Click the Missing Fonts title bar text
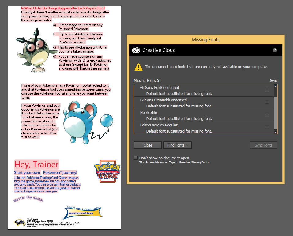This screenshot has width=293, height=236. click(205, 40)
